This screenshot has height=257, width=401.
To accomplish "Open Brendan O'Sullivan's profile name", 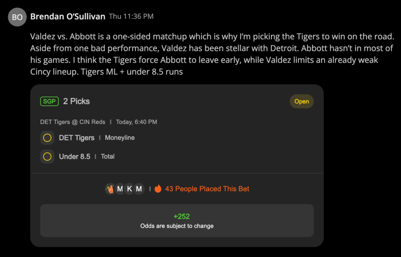I will (x=68, y=16).
